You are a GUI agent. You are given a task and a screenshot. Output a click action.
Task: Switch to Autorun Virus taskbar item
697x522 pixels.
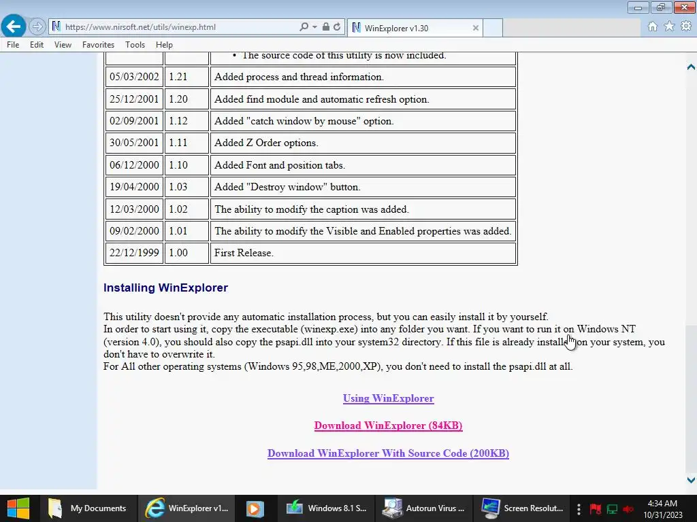point(423,508)
